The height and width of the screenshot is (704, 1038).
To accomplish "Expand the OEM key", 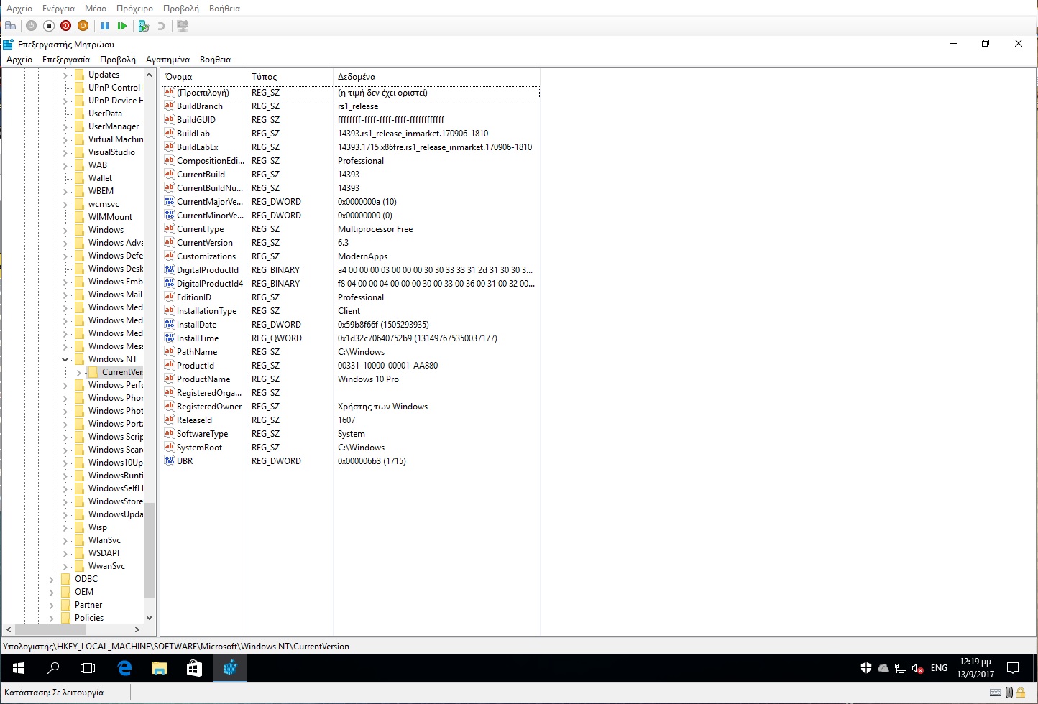I will [x=52, y=592].
